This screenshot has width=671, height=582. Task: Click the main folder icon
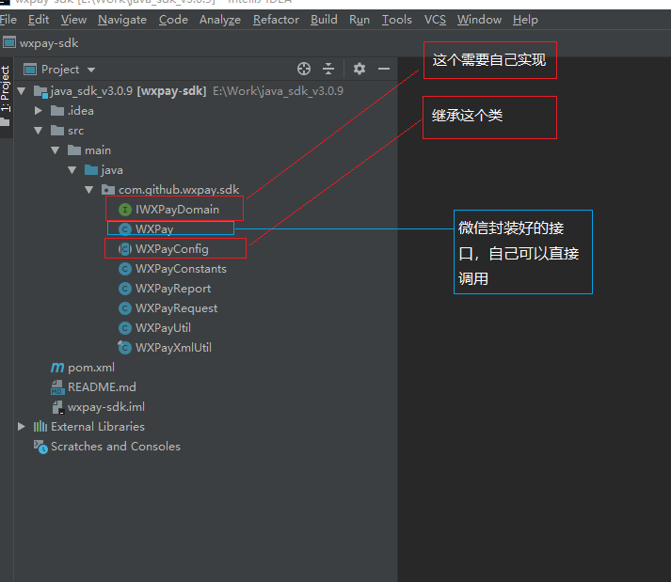tap(74, 150)
